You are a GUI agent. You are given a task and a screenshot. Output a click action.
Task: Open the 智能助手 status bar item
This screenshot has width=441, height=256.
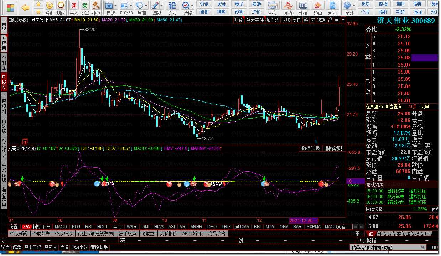coord(99,247)
